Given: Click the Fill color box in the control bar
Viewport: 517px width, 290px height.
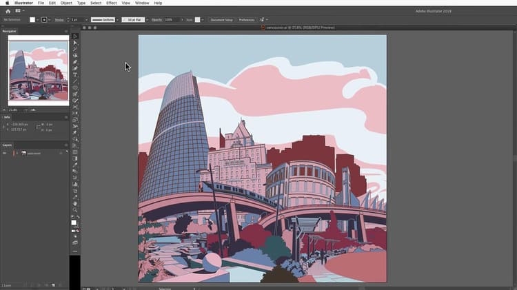Looking at the screenshot, I should [32, 19].
